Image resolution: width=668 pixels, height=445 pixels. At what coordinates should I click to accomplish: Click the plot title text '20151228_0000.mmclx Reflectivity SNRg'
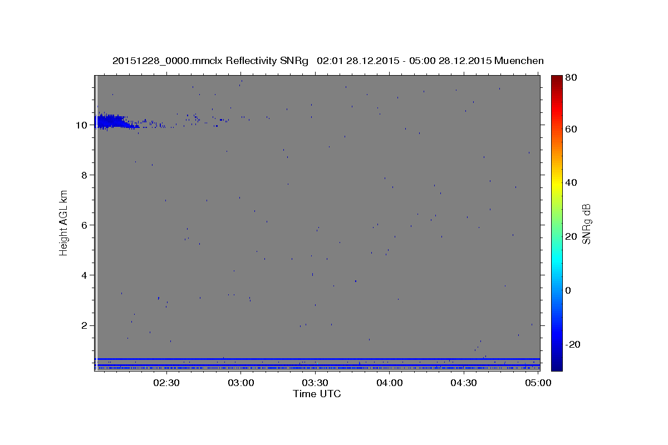pyautogui.click(x=210, y=61)
